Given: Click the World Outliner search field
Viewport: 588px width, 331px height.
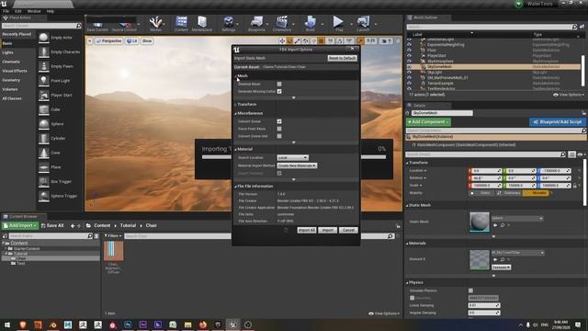Looking at the screenshot, I should coord(489,27).
